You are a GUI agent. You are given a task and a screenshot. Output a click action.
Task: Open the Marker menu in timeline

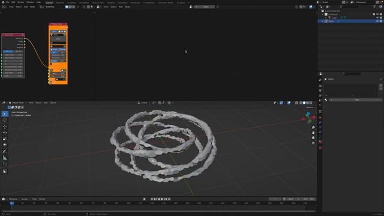[42, 199]
